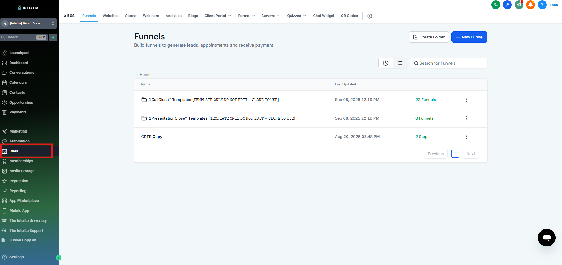Switch to list view layout
562x265 pixels.
pyautogui.click(x=400, y=63)
